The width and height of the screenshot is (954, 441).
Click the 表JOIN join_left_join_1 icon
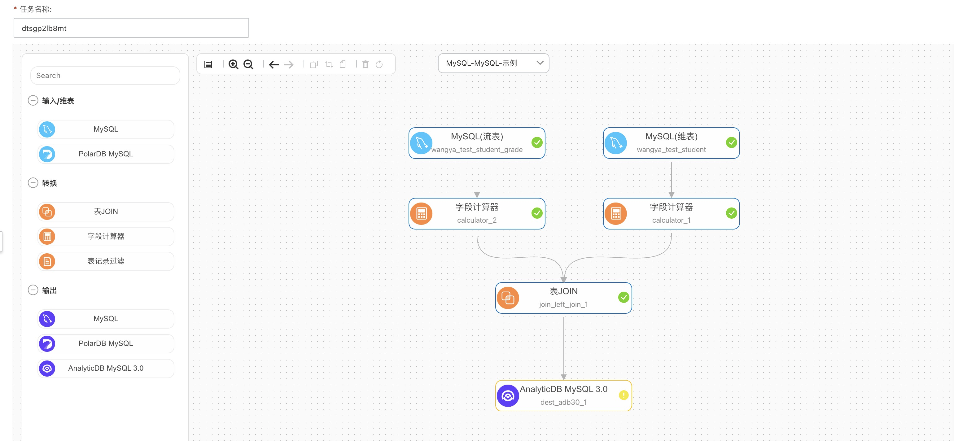point(507,297)
